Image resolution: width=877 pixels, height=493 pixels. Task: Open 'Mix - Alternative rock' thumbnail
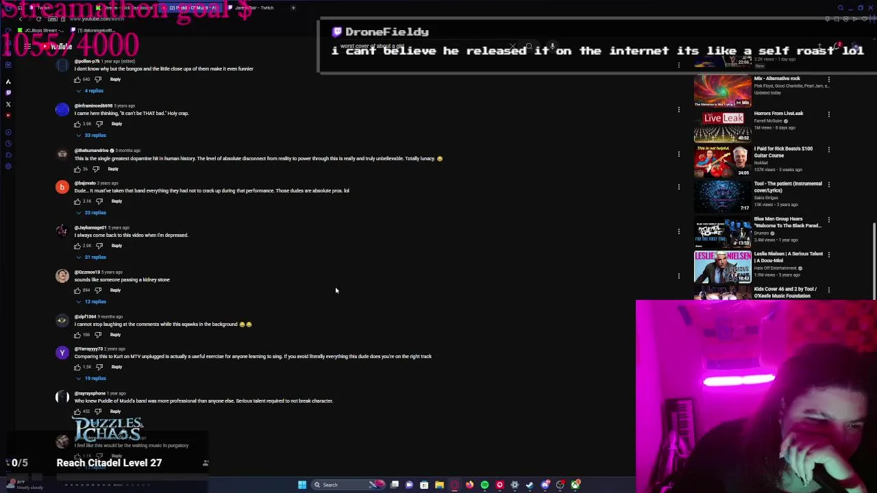click(x=723, y=90)
